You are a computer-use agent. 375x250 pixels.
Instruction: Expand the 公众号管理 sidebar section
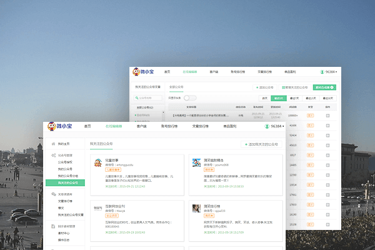pyautogui.click(x=65, y=155)
